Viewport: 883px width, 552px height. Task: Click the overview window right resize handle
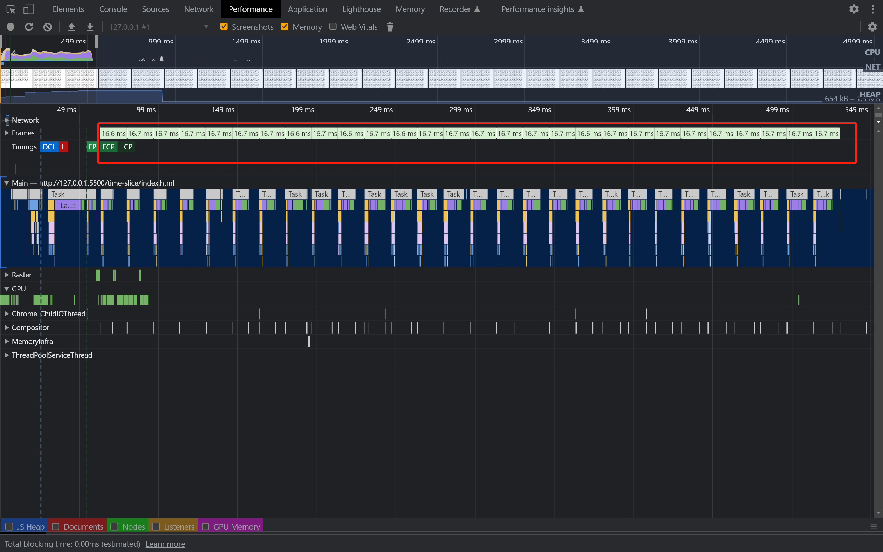tap(96, 42)
